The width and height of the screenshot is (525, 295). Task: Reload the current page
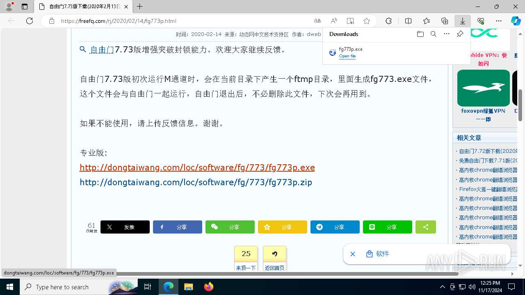pyautogui.click(x=30, y=21)
